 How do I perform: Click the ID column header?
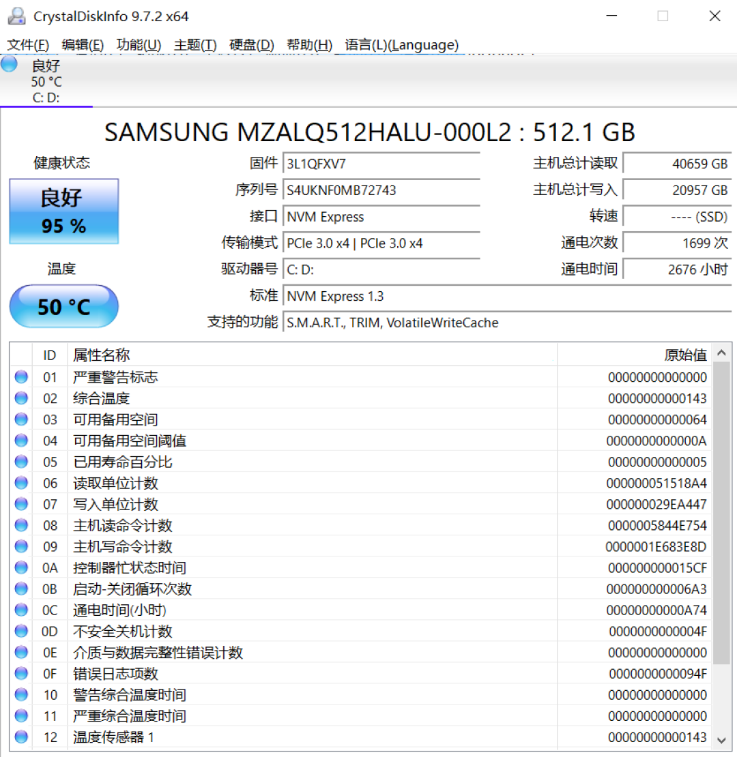tap(50, 355)
